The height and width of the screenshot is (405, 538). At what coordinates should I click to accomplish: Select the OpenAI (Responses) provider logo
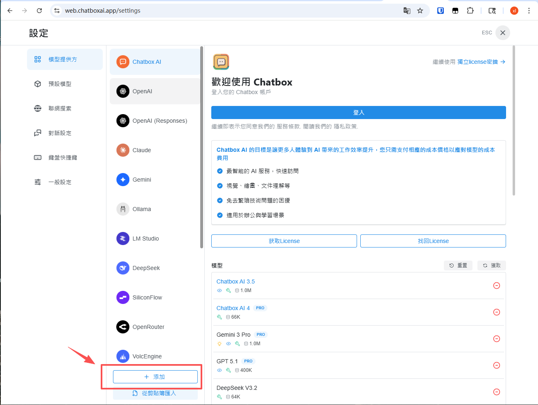tap(123, 121)
